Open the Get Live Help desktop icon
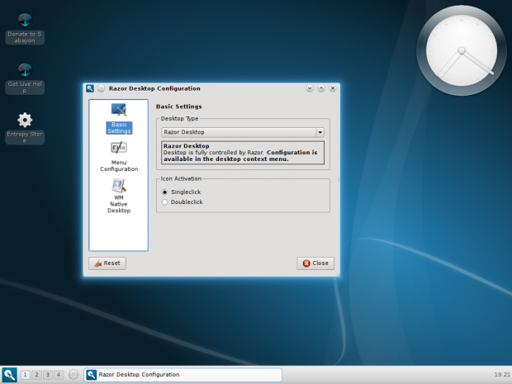The image size is (512, 384). click(25, 78)
